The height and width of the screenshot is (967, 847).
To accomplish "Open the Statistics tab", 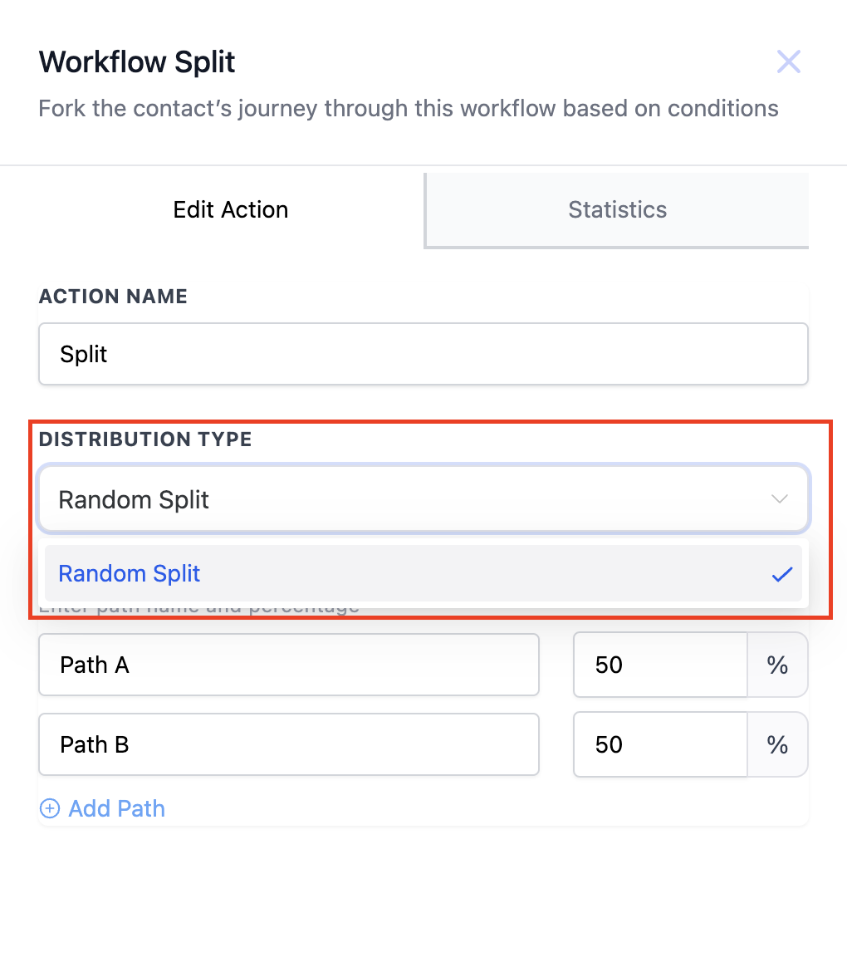I will [x=617, y=209].
